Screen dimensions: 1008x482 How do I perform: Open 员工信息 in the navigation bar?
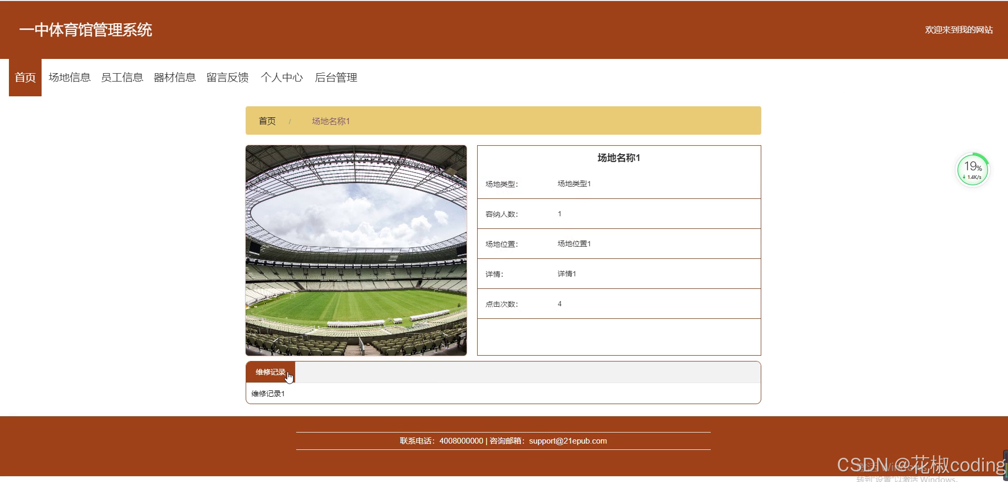point(122,77)
